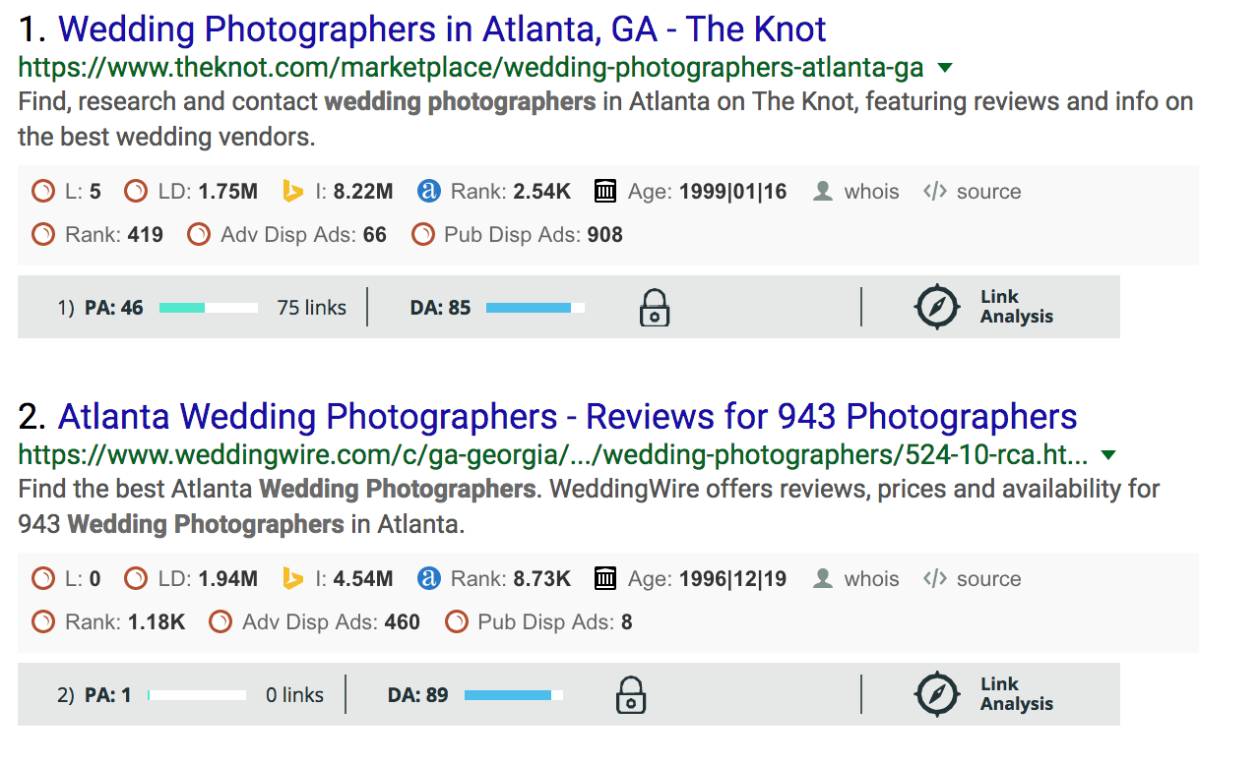This screenshot has width=1260, height=765.
Task: Click Age archive icon for 1999|01|16
Action: pos(605,191)
